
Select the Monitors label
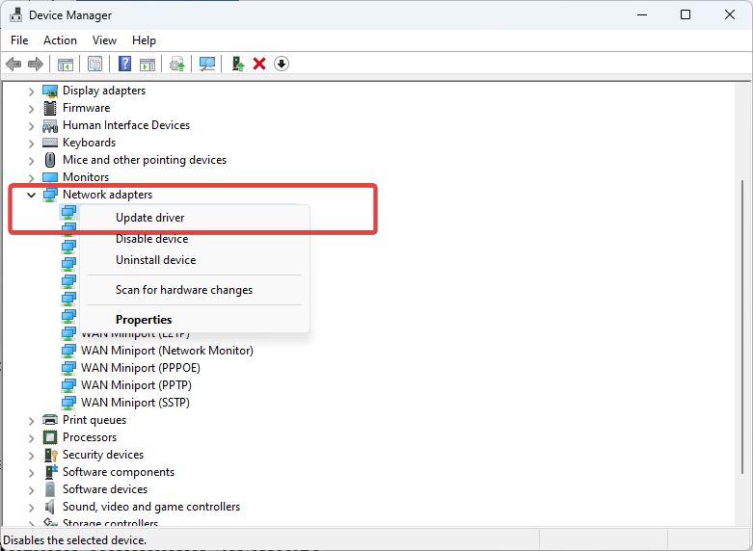pos(86,177)
